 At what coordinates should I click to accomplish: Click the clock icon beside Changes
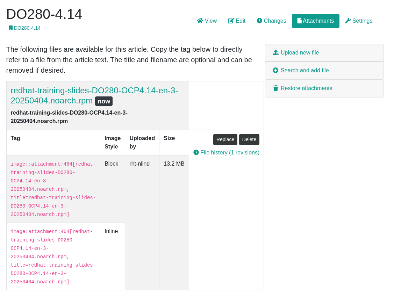[x=259, y=21]
